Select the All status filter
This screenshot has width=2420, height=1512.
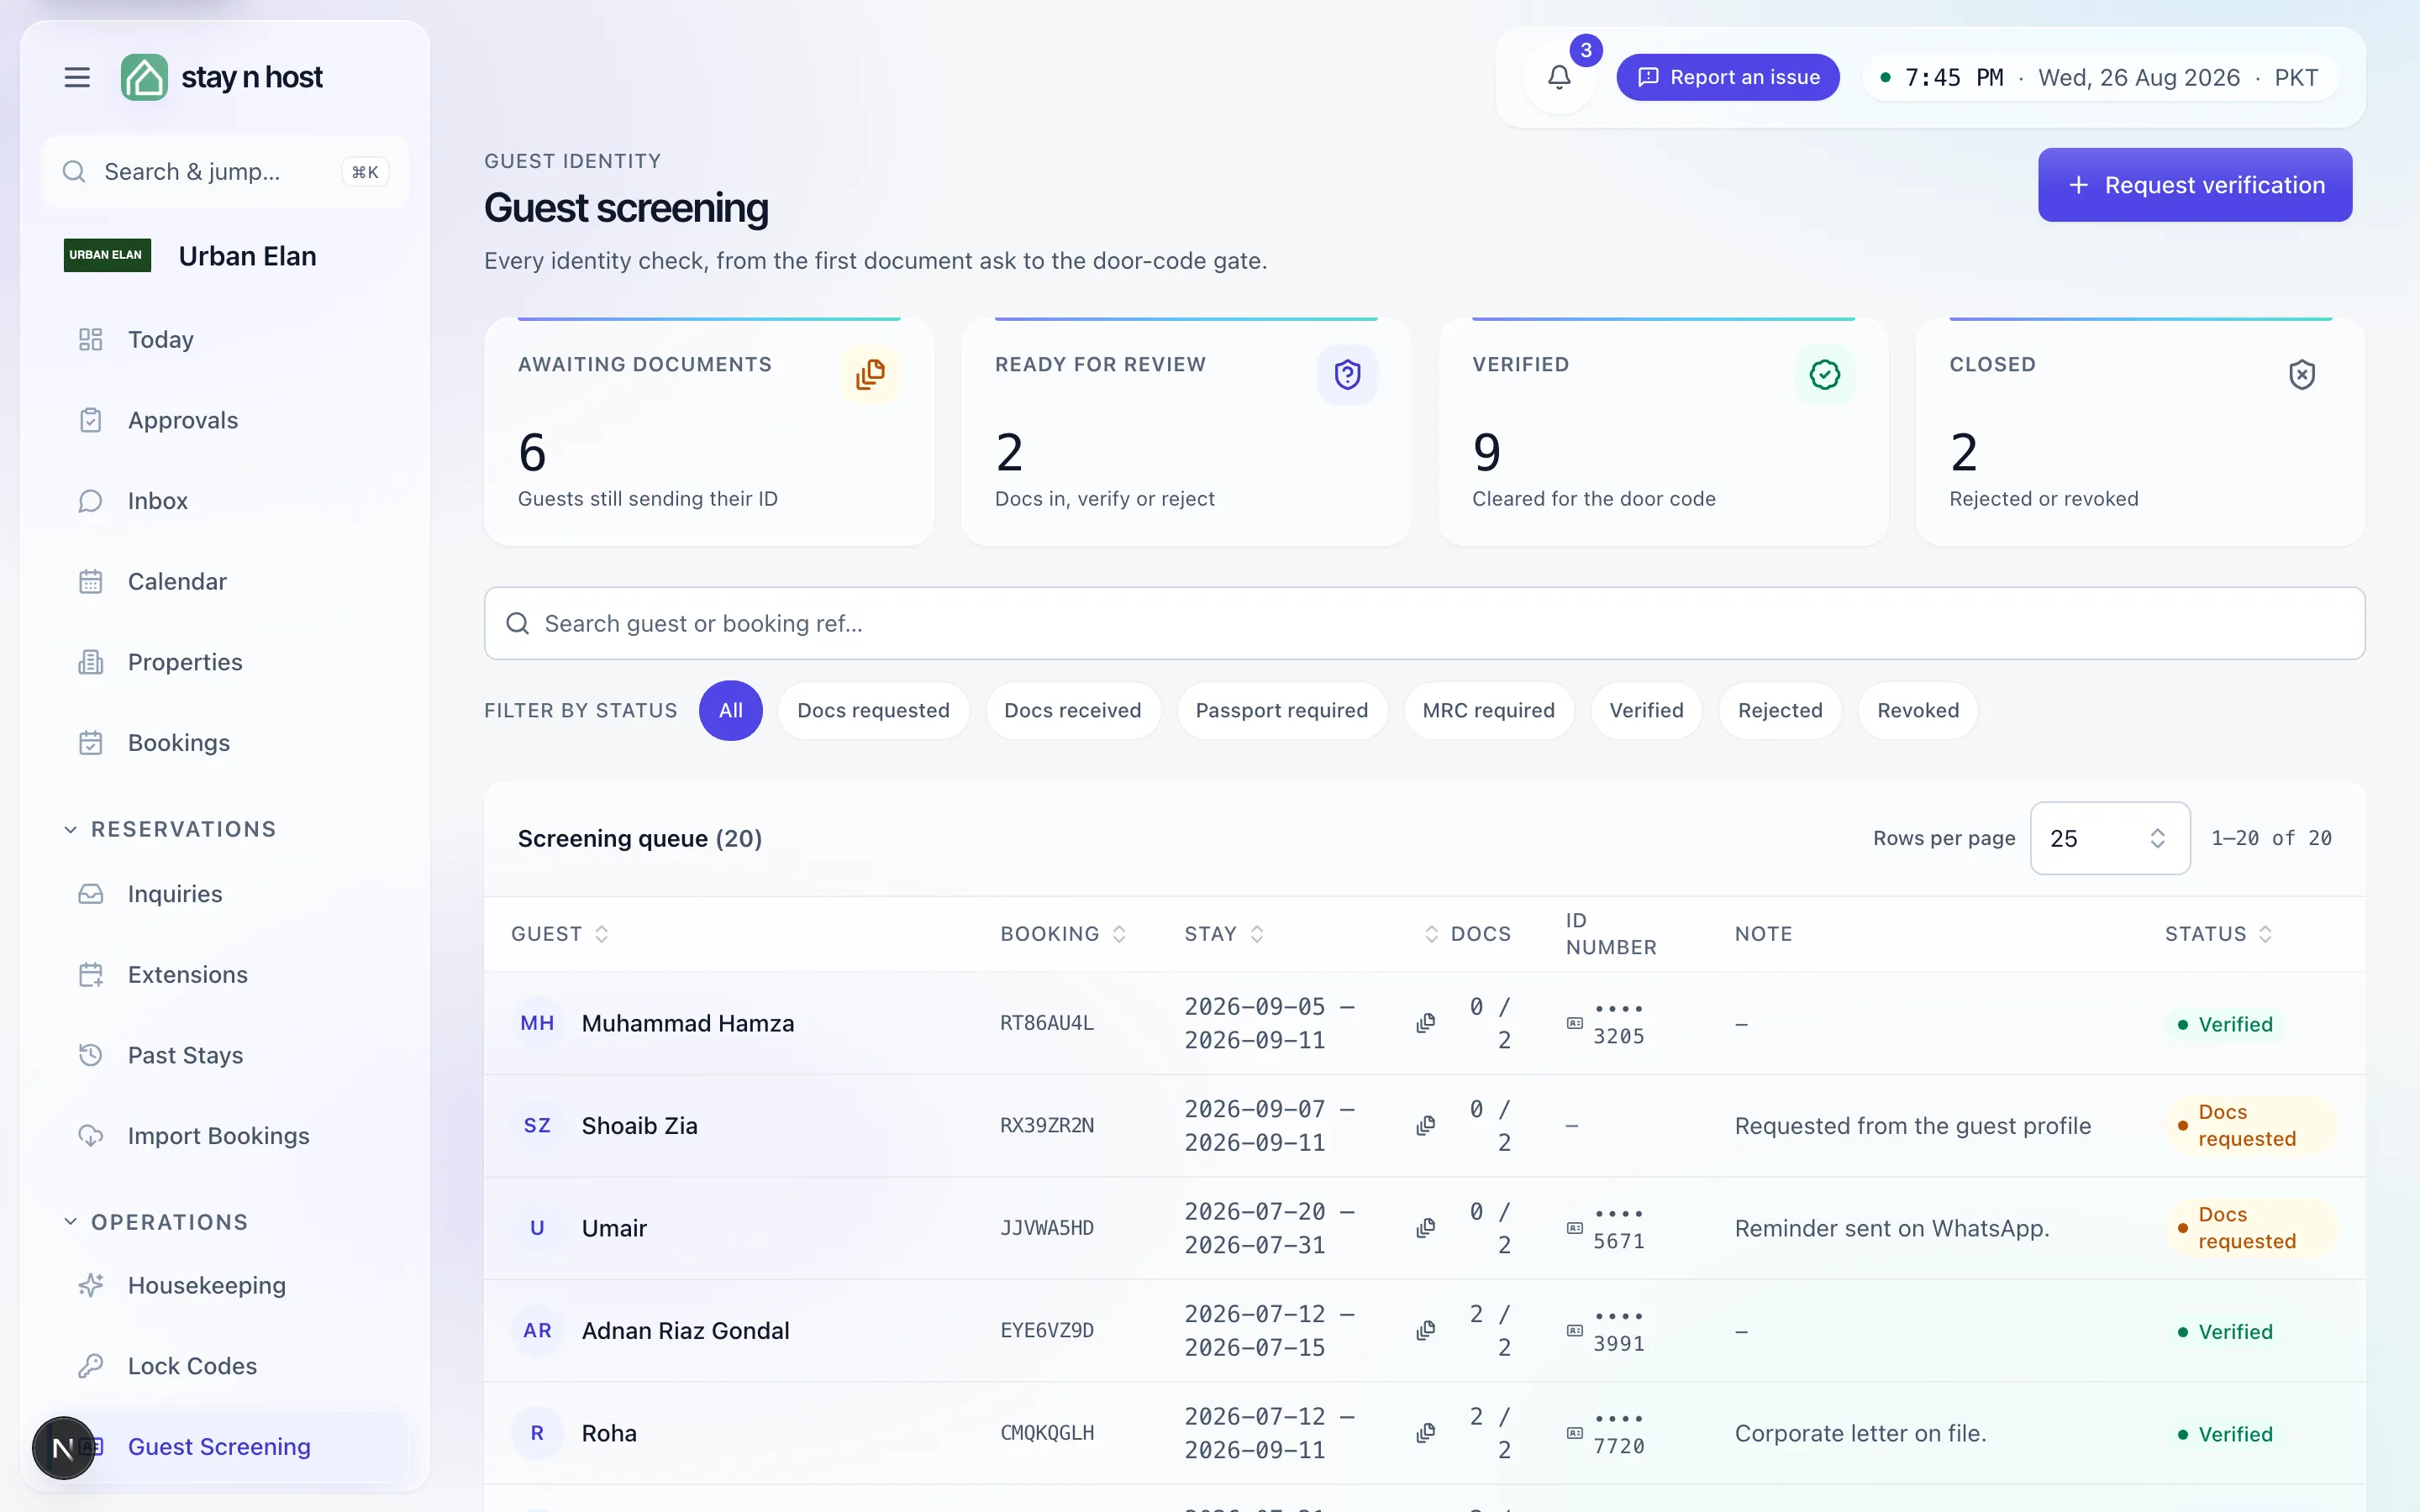[x=731, y=711]
